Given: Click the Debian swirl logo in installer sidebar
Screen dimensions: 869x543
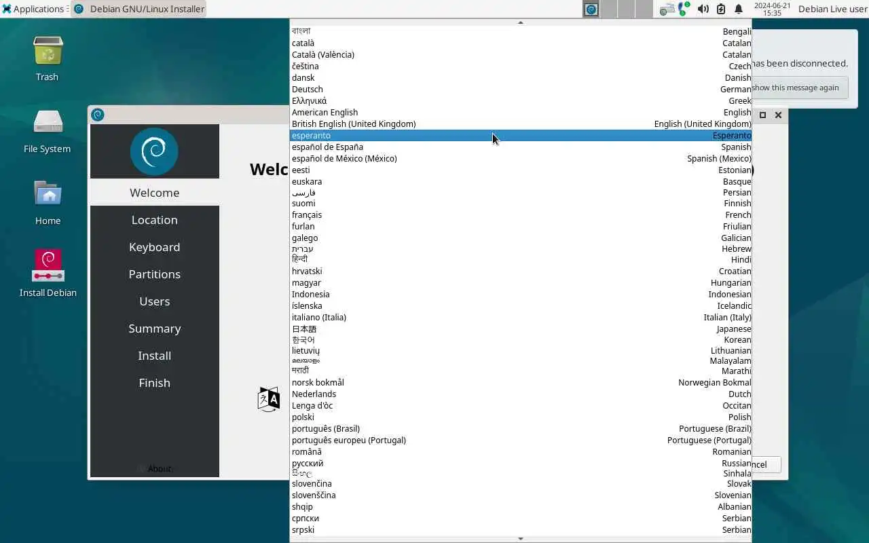Looking at the screenshot, I should pyautogui.click(x=154, y=151).
